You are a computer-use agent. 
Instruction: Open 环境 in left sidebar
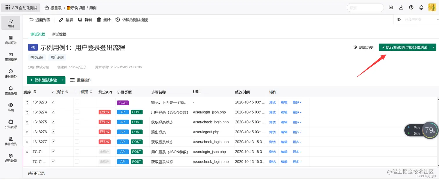click(x=11, y=107)
